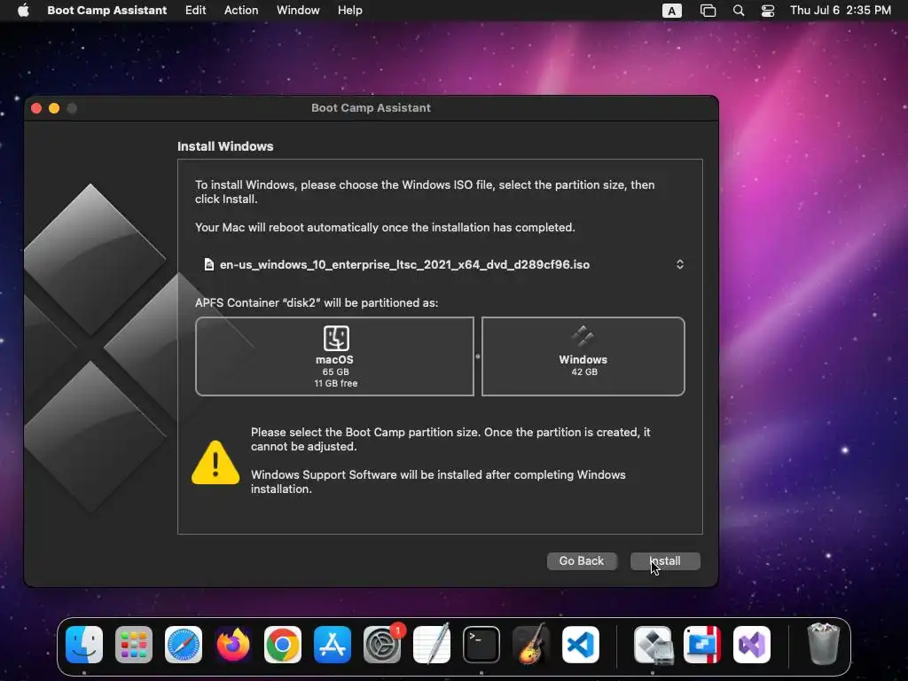Open Launchpad from the Dock
The width and height of the screenshot is (908, 681).
134,645
